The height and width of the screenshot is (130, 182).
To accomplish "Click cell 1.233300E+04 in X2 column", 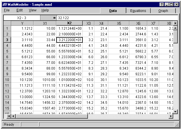I will (x=69, y=57).
